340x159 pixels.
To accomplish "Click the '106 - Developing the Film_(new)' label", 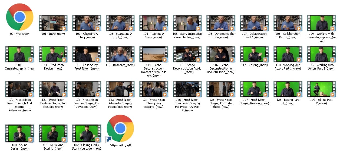I will 221,36.
